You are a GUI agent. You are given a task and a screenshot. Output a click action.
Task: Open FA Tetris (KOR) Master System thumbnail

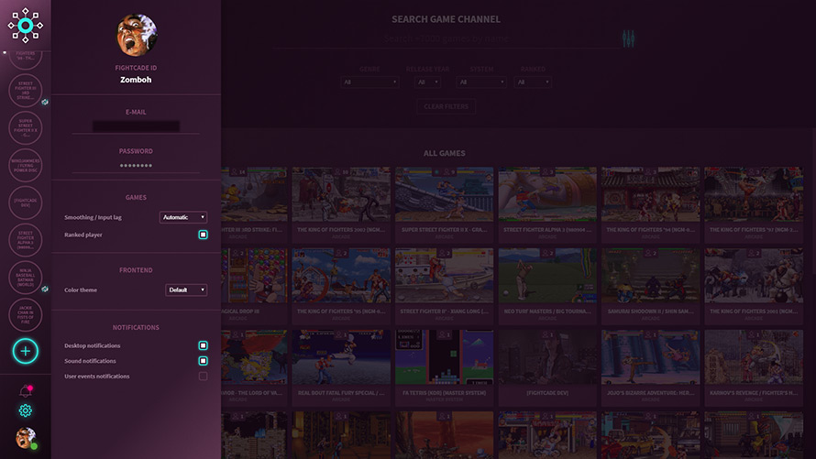point(444,357)
